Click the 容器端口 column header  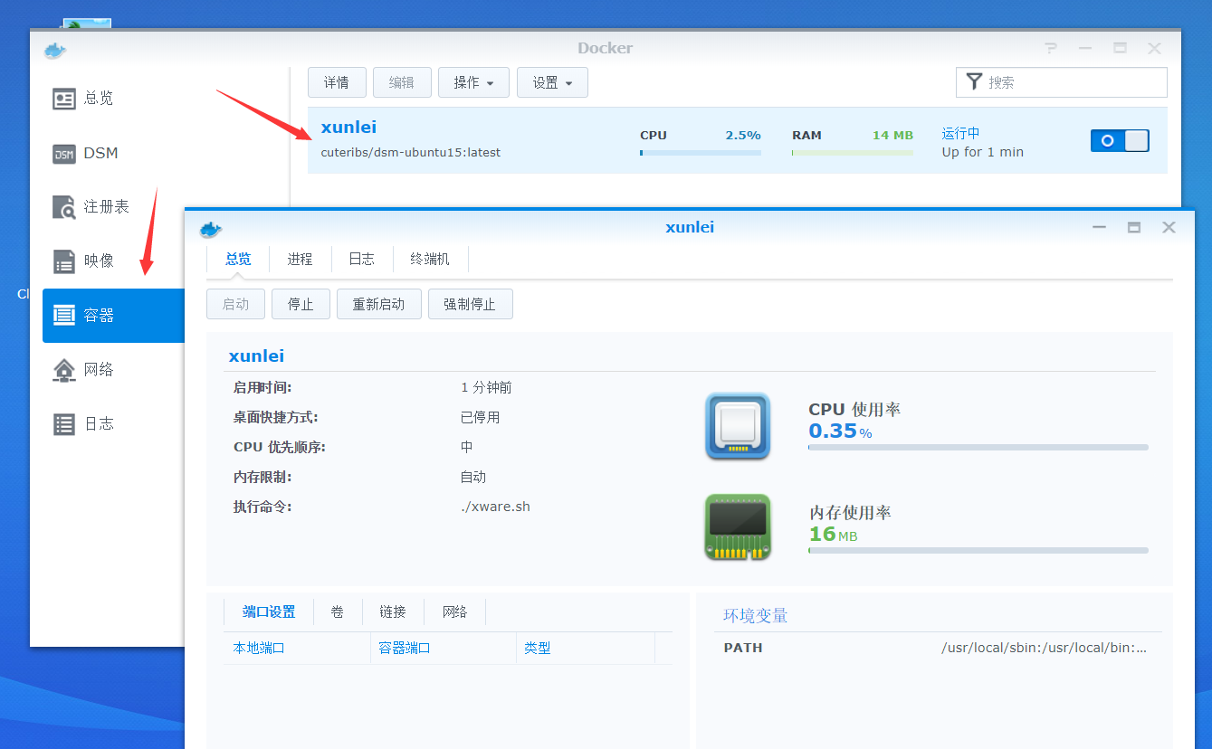pyautogui.click(x=444, y=649)
